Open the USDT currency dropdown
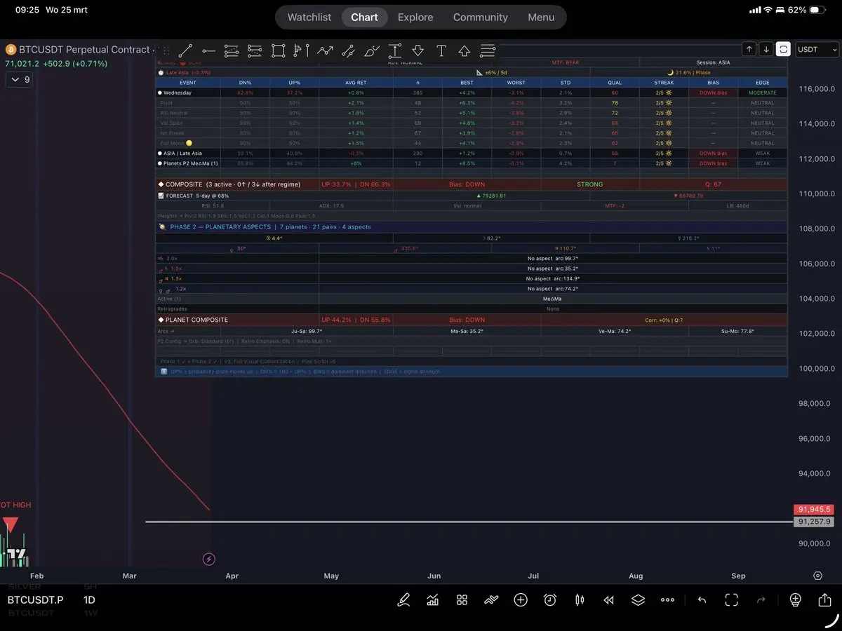This screenshot has width=842, height=631. pyautogui.click(x=817, y=49)
